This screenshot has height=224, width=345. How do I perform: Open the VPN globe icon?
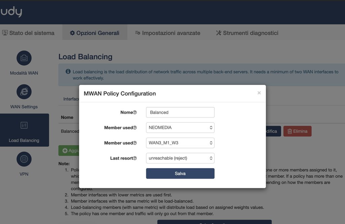[x=24, y=159]
